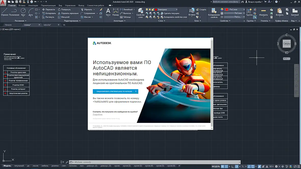Select the Отрезок line tool
The width and height of the screenshot is (301, 169).
pyautogui.click(x=5, y=12)
